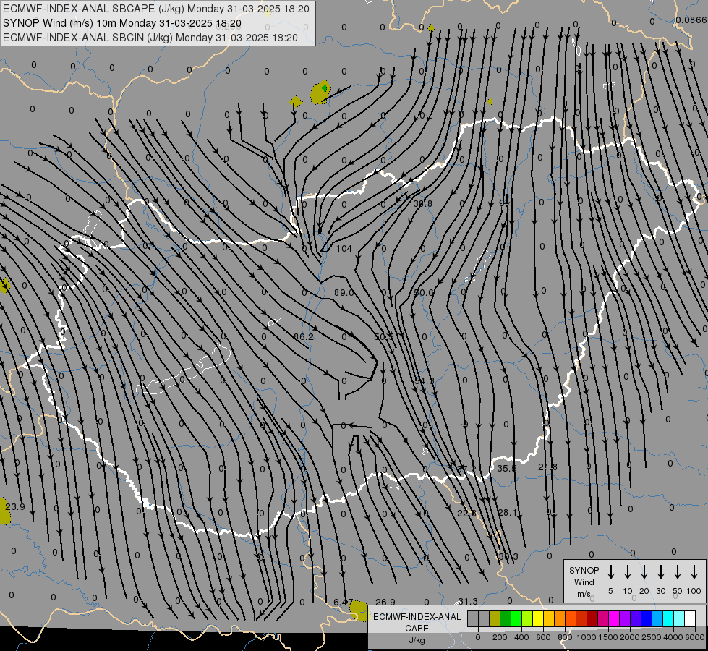Click the SBCAPE title line

[156, 9]
